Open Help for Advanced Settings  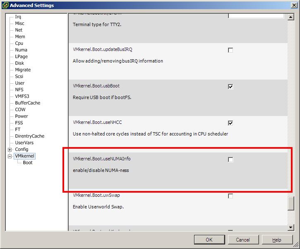[x=276, y=240]
